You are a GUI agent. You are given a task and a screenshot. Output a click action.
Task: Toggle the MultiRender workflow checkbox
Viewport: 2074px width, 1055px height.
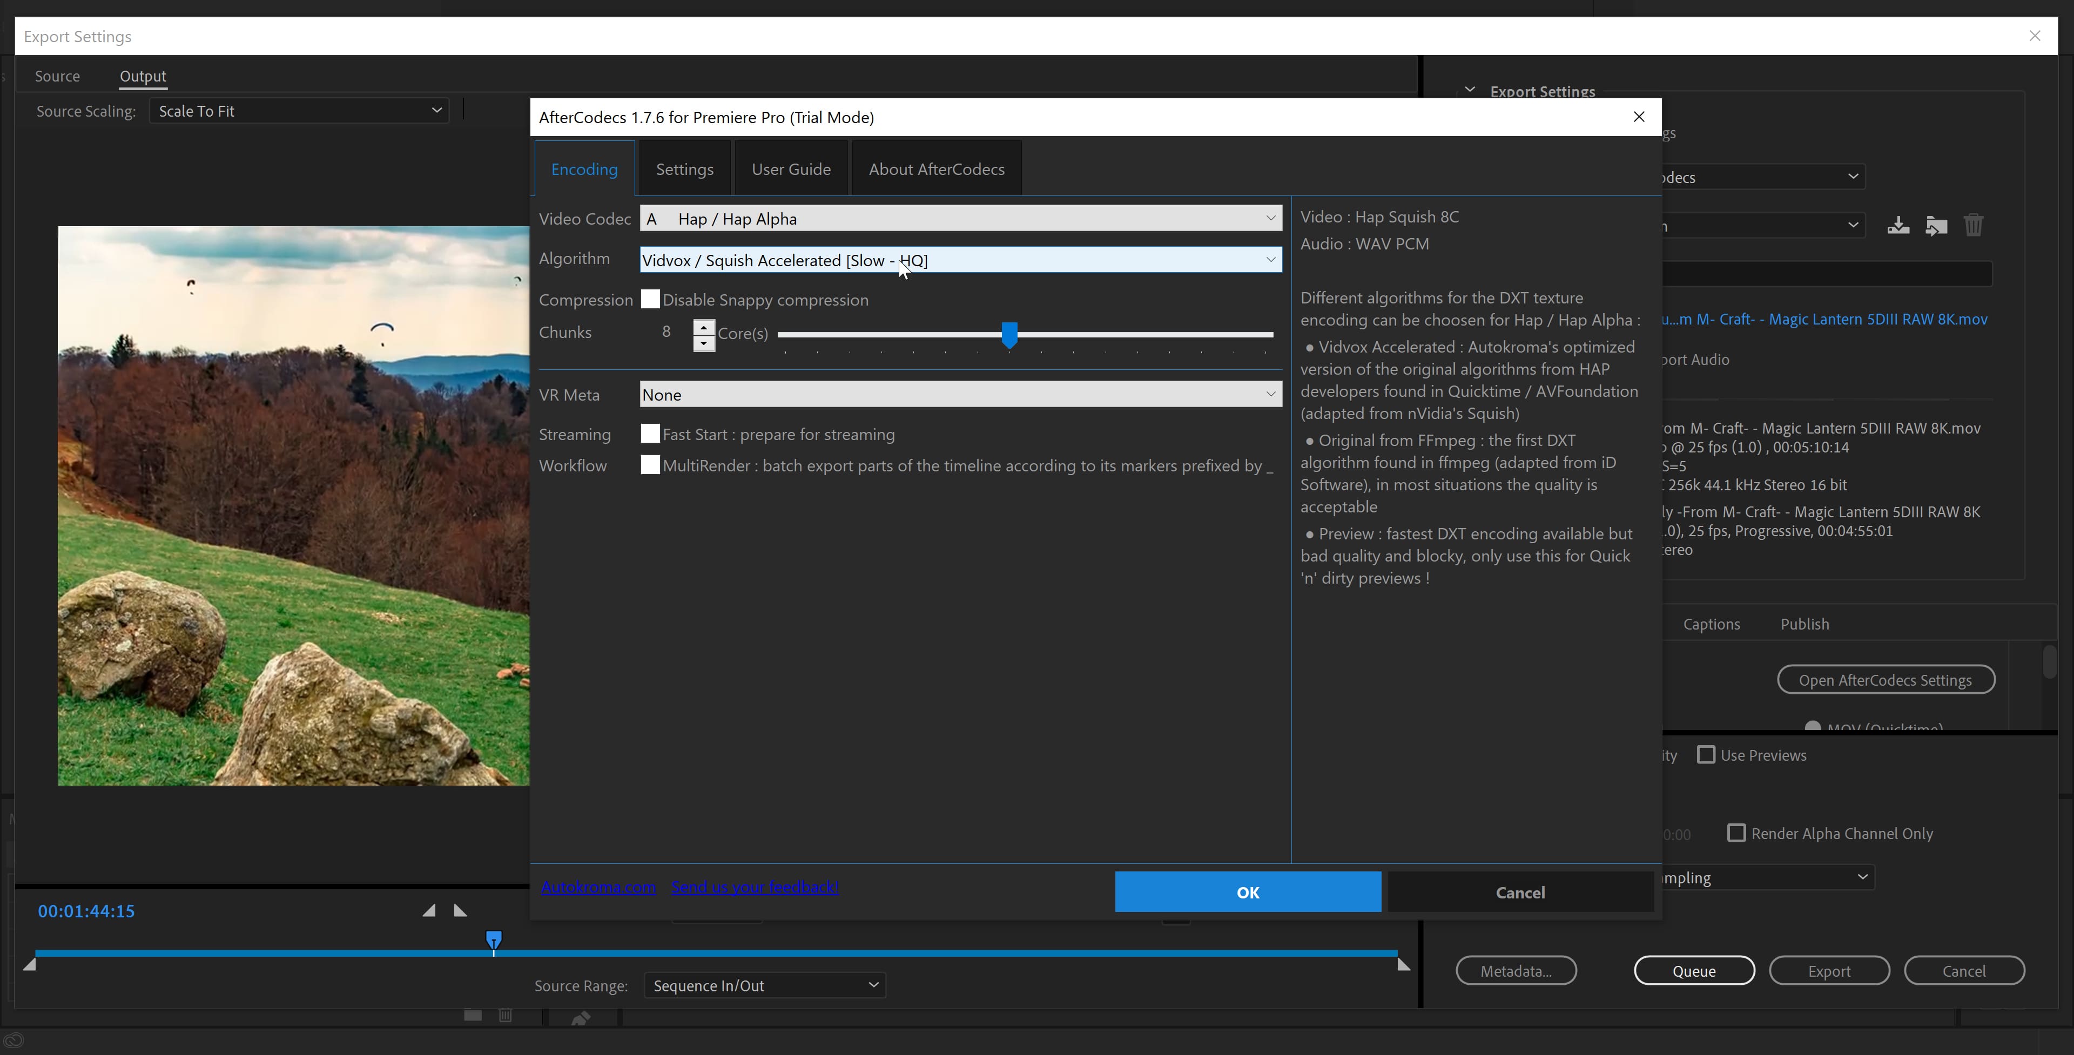point(650,465)
